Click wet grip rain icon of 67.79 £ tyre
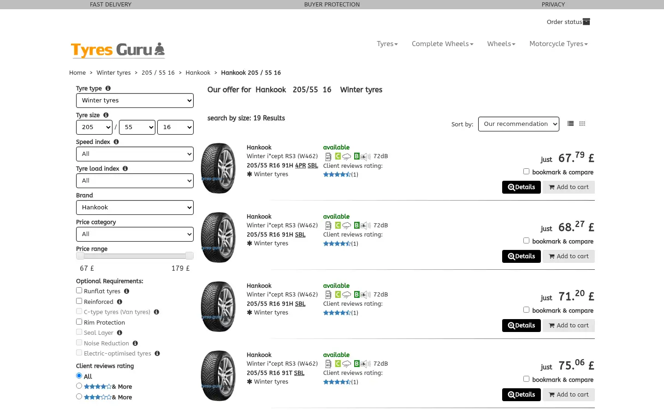 [x=346, y=156]
